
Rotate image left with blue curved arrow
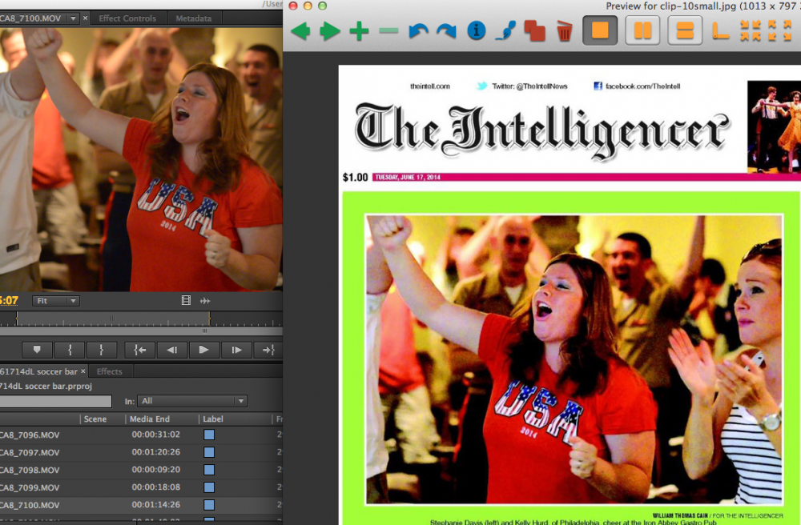pos(418,31)
